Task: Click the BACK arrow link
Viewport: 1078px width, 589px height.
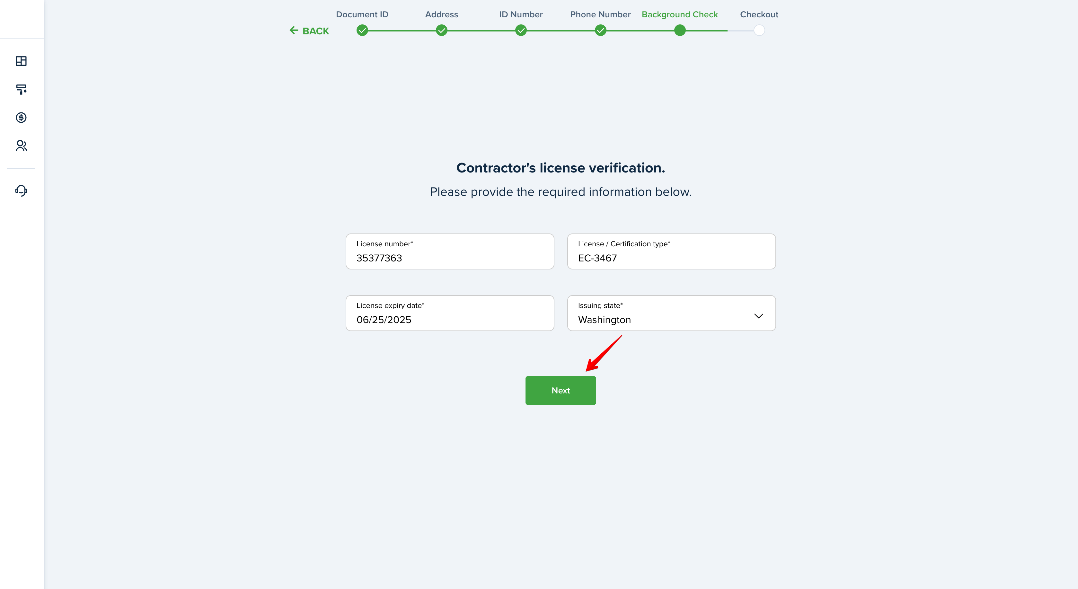Action: [309, 31]
